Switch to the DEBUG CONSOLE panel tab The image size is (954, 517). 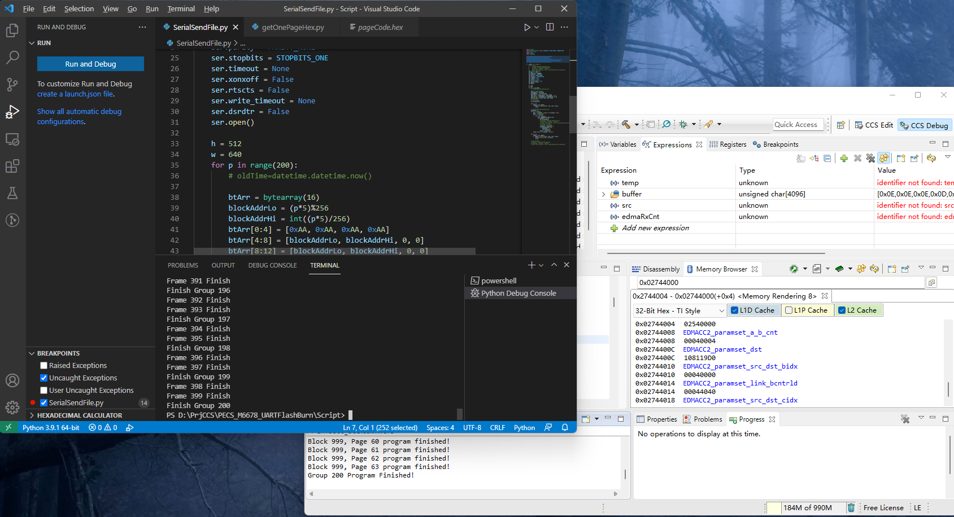pyautogui.click(x=272, y=265)
